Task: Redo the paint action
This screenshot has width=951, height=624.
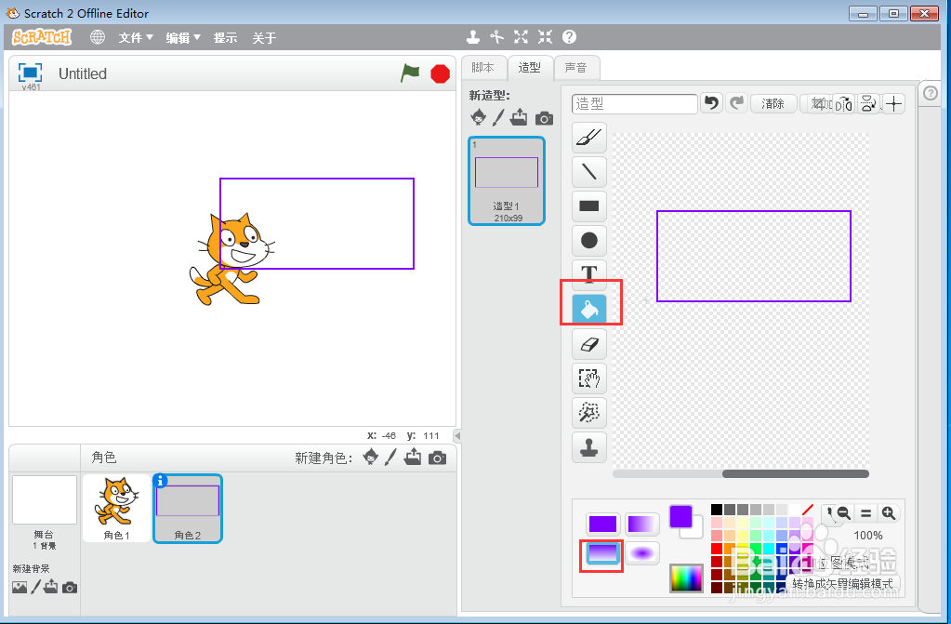Action: point(736,103)
